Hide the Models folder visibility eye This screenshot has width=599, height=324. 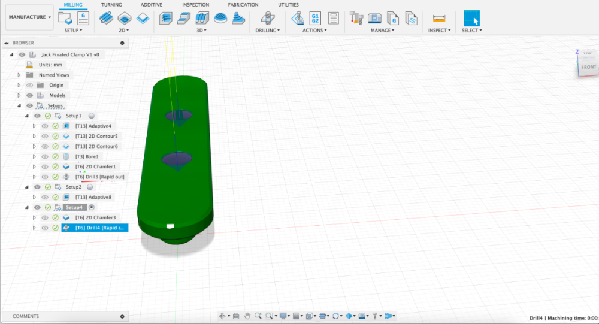(x=29, y=95)
